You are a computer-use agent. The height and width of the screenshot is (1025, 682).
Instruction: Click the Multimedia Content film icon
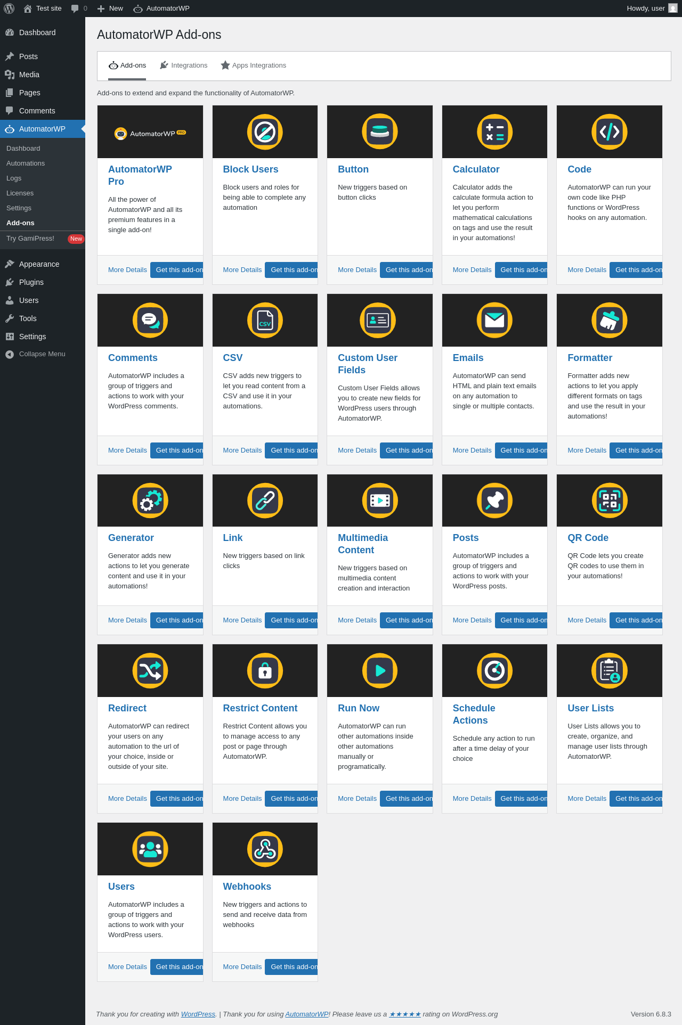(380, 501)
